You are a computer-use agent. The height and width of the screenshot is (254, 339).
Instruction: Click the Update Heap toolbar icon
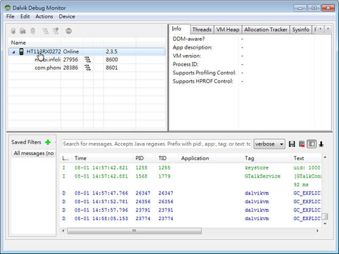14,31
